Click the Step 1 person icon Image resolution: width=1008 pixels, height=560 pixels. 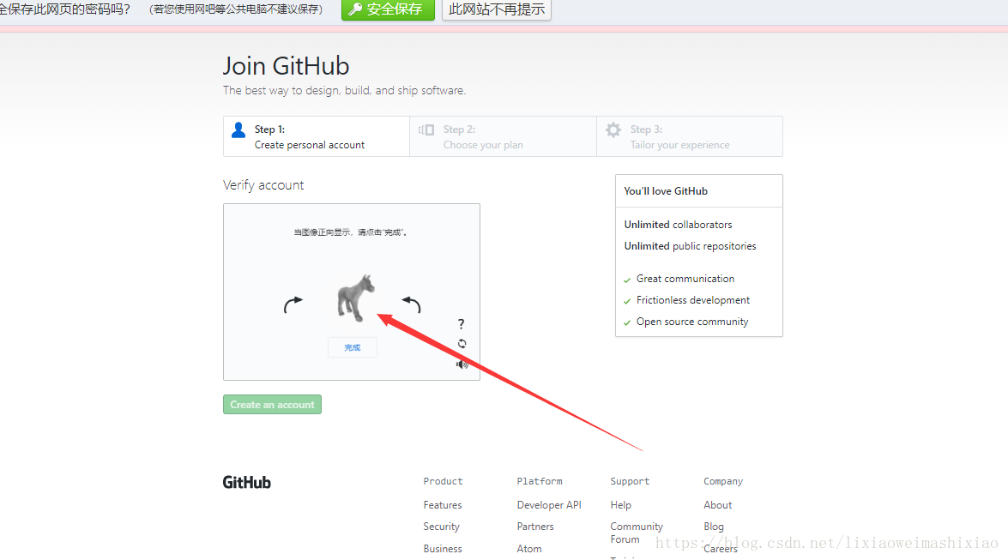click(238, 129)
